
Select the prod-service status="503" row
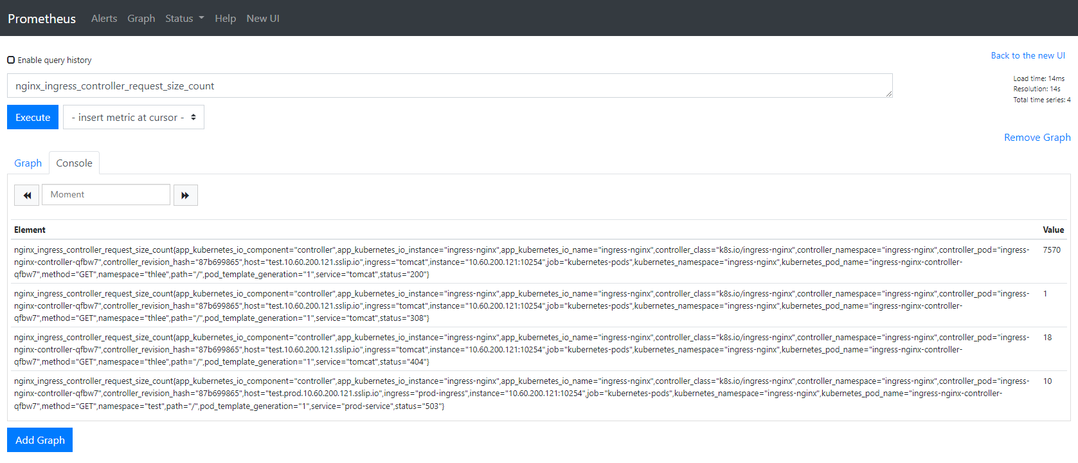[x=539, y=394]
